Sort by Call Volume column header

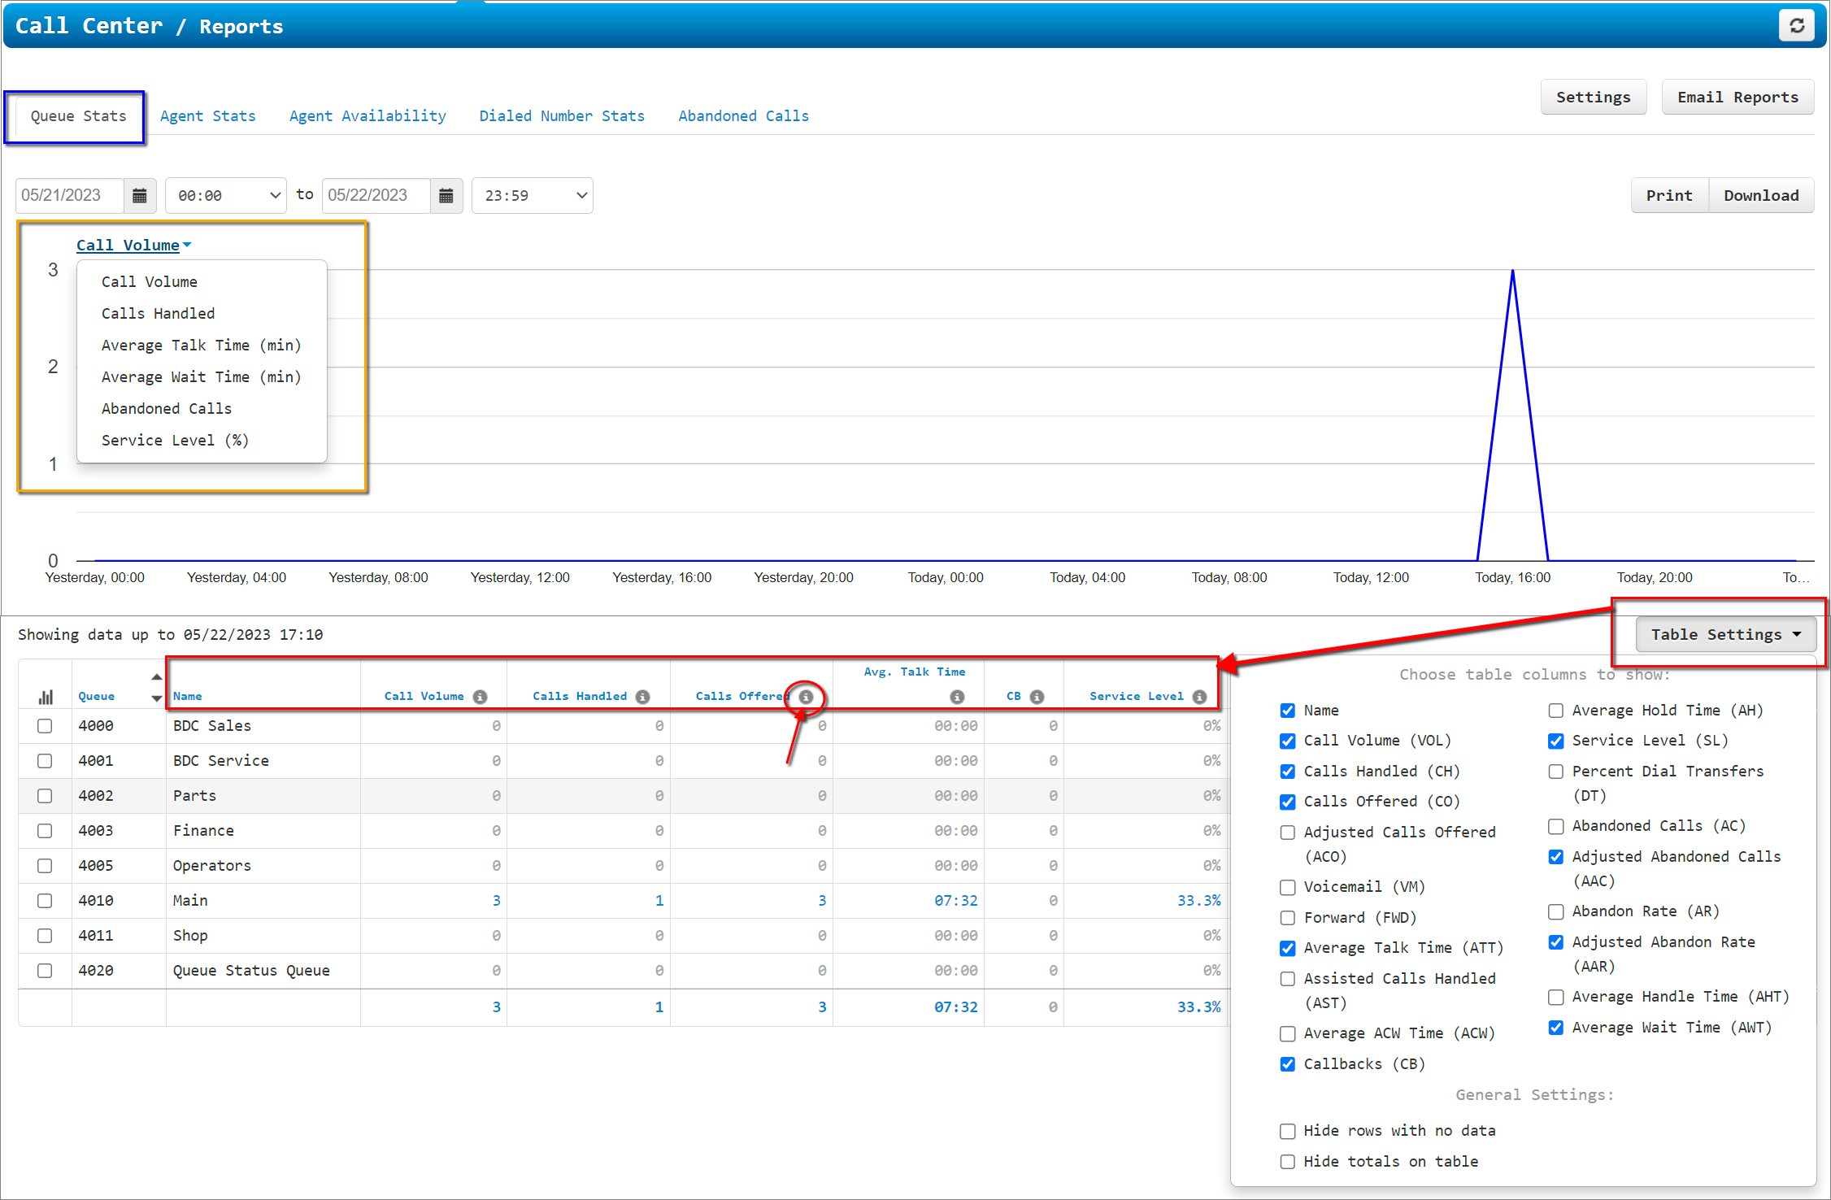point(424,697)
